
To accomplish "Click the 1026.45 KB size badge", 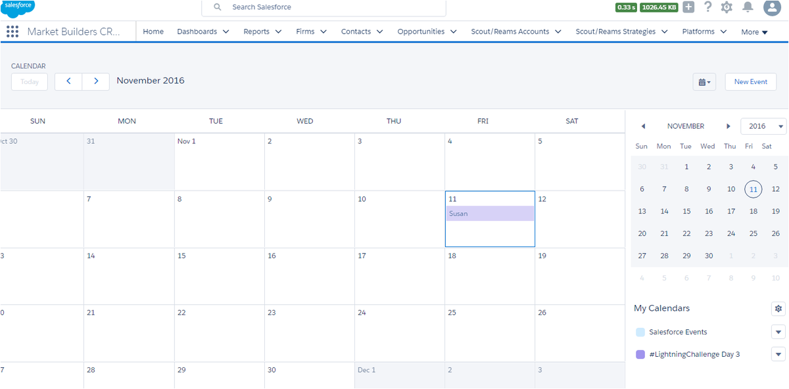I will (659, 7).
